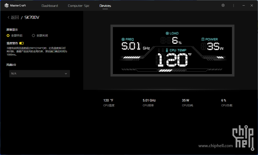Click the FREQ chip icon on display
Image resolution: width=258 pixels, height=155 pixels.
click(123, 39)
